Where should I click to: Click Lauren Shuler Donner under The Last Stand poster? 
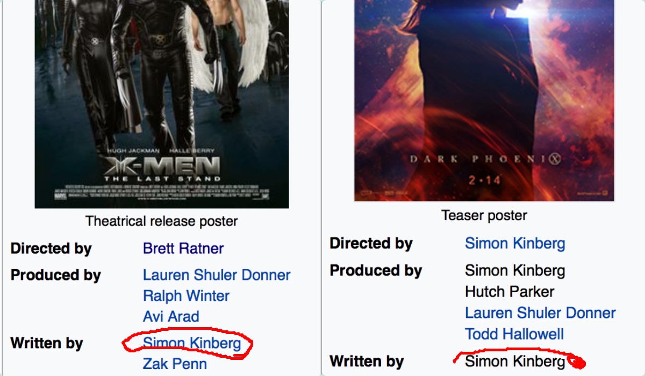(217, 275)
